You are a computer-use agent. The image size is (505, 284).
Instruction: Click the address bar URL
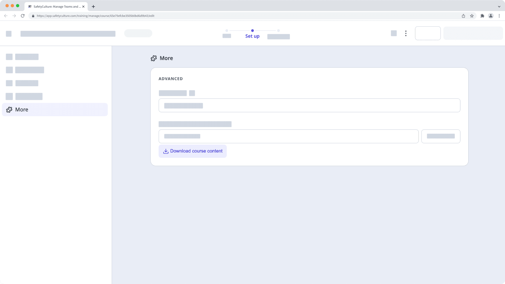click(95, 16)
